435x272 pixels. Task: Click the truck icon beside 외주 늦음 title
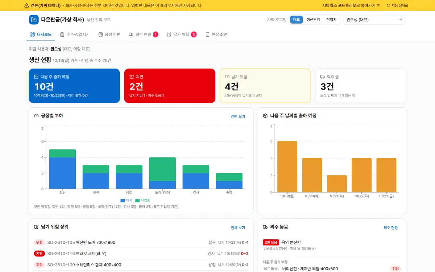coord(265,227)
